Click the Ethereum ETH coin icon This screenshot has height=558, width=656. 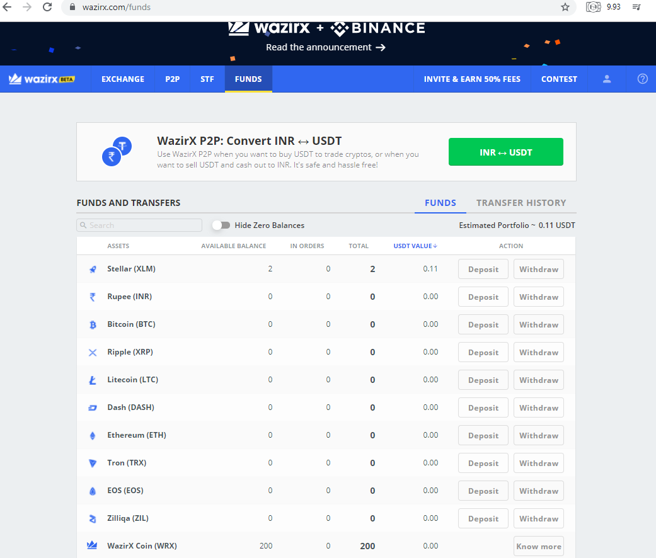click(x=93, y=436)
